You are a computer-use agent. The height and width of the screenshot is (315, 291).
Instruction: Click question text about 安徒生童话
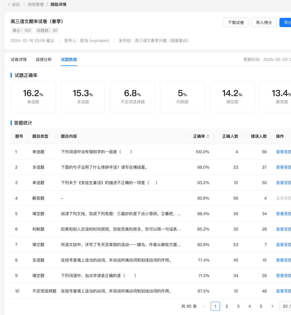point(109,183)
